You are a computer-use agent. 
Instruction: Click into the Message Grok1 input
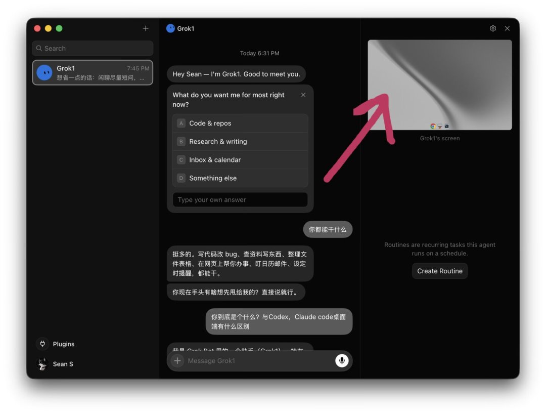[259, 361]
